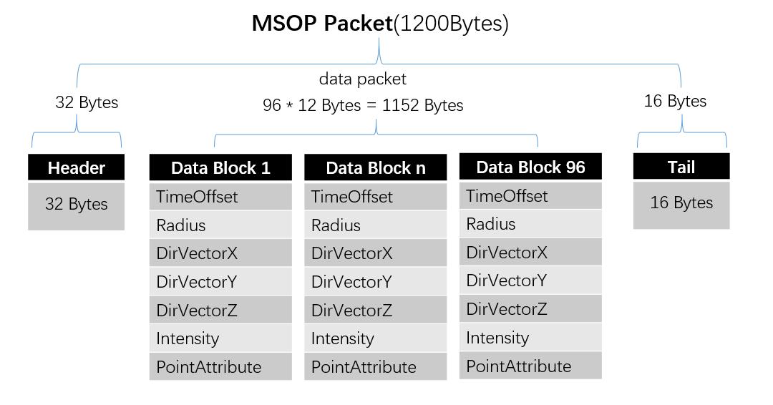Image resolution: width=773 pixels, height=405 pixels.
Task: Select the Header black label box
Action: click(x=76, y=167)
